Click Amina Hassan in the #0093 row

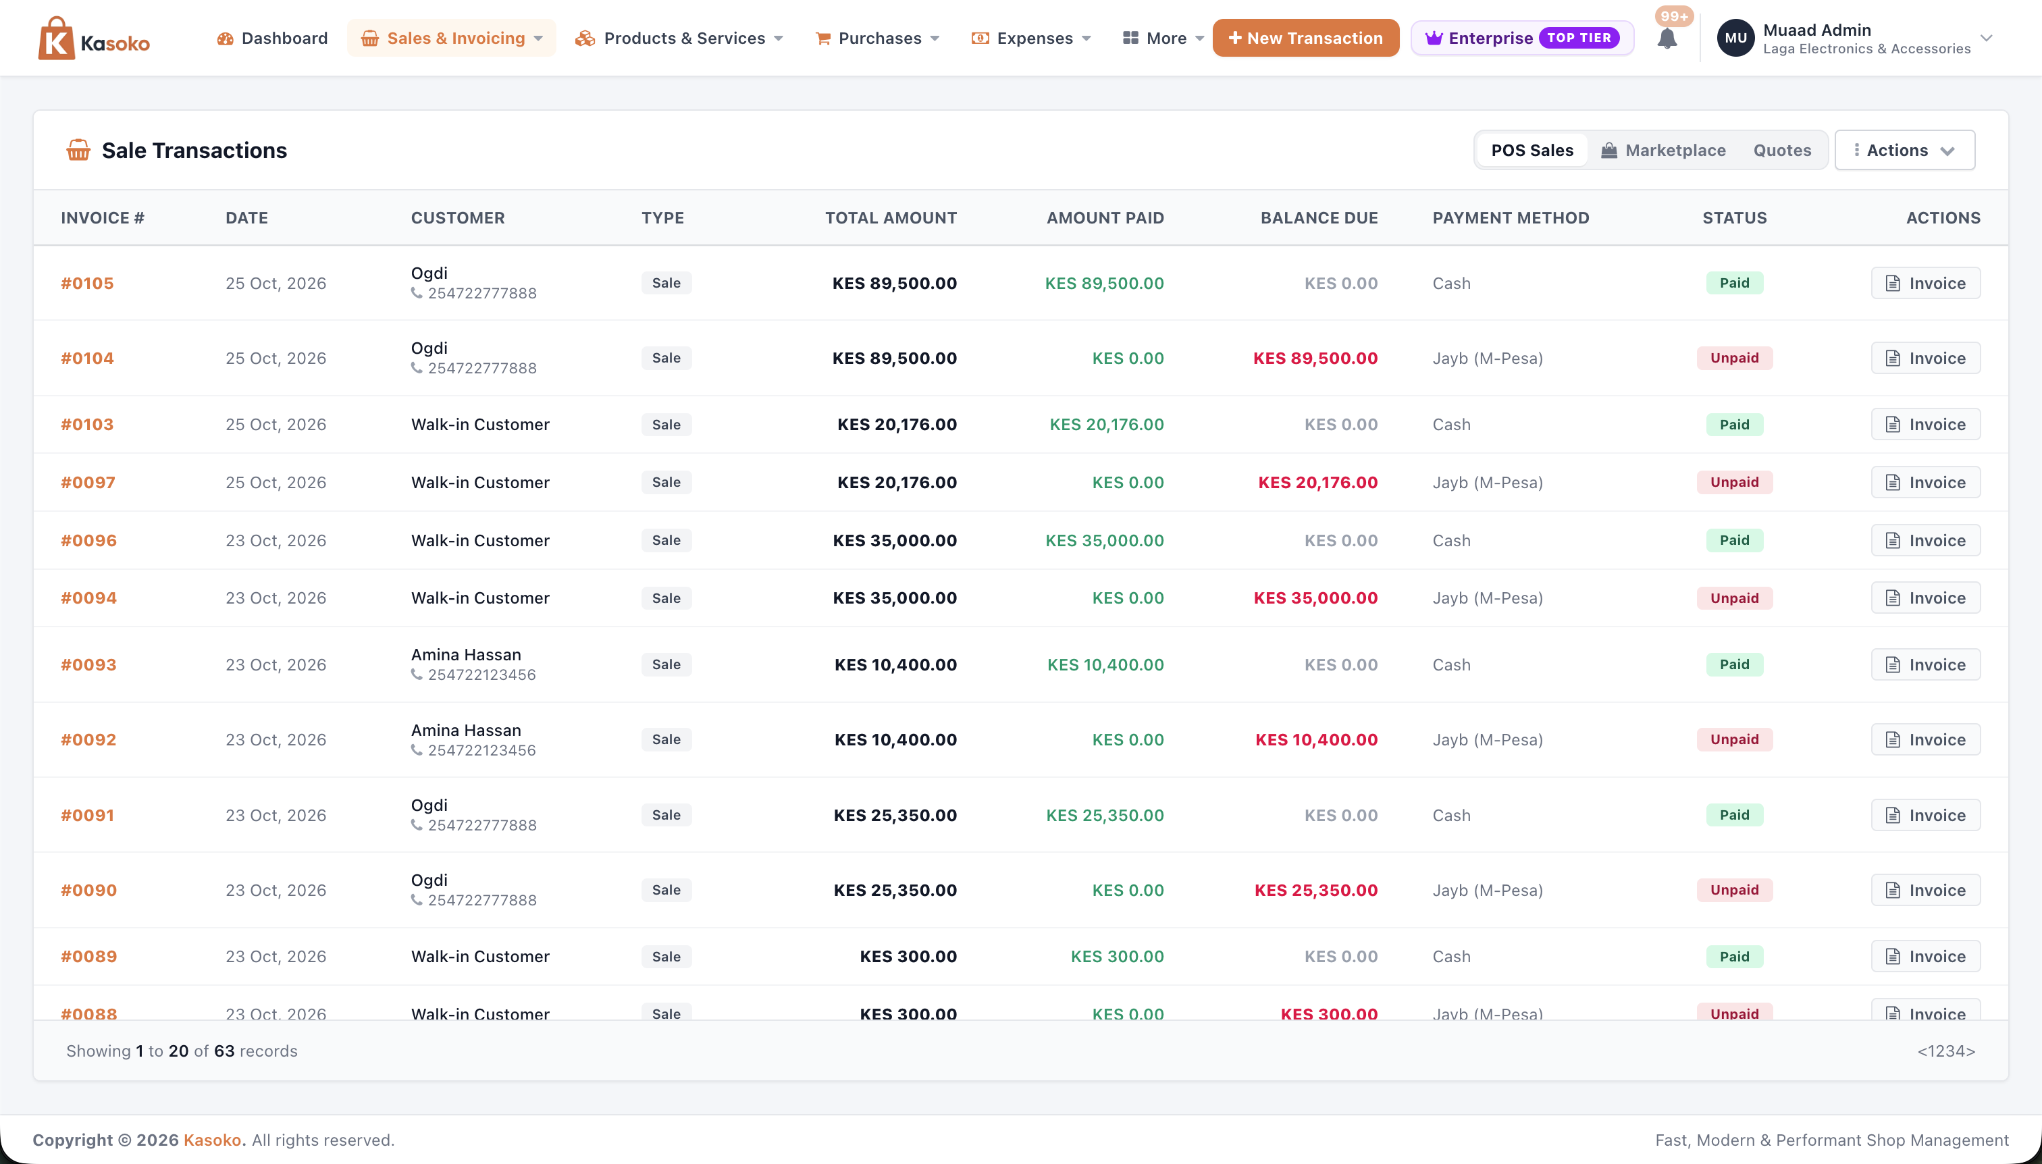[466, 655]
